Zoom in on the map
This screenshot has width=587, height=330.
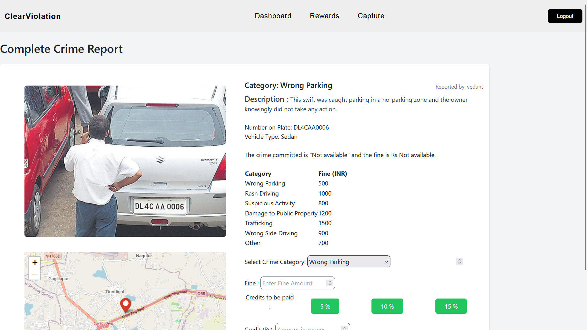[35, 262]
